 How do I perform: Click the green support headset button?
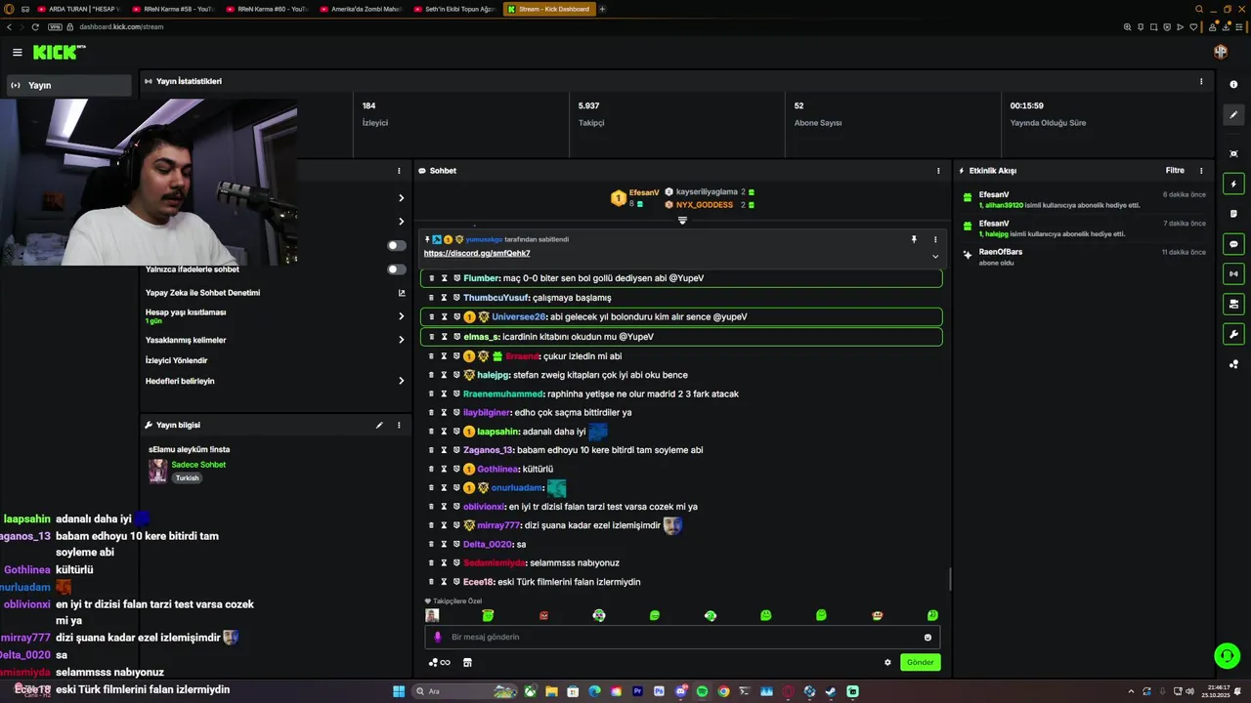pos(1227,655)
